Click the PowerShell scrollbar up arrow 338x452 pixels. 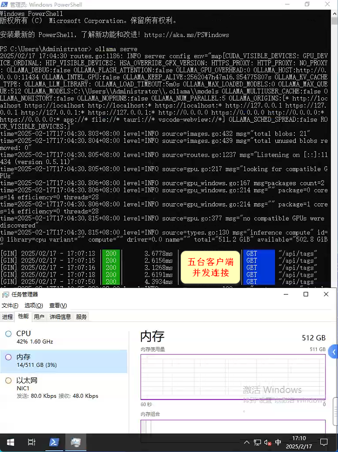pyautogui.click(x=335, y=13)
